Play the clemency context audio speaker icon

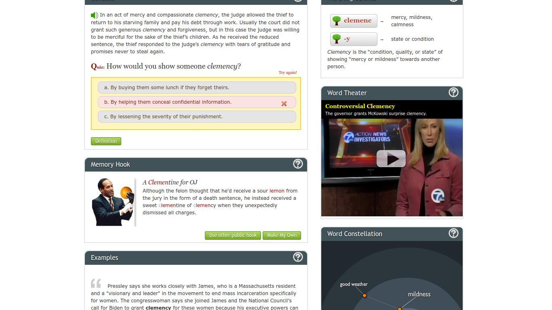(x=95, y=15)
